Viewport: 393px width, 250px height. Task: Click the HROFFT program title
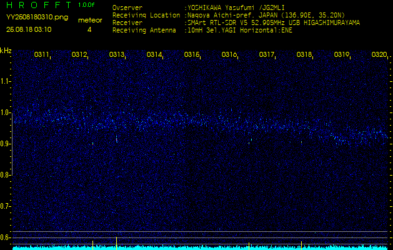(39, 5)
